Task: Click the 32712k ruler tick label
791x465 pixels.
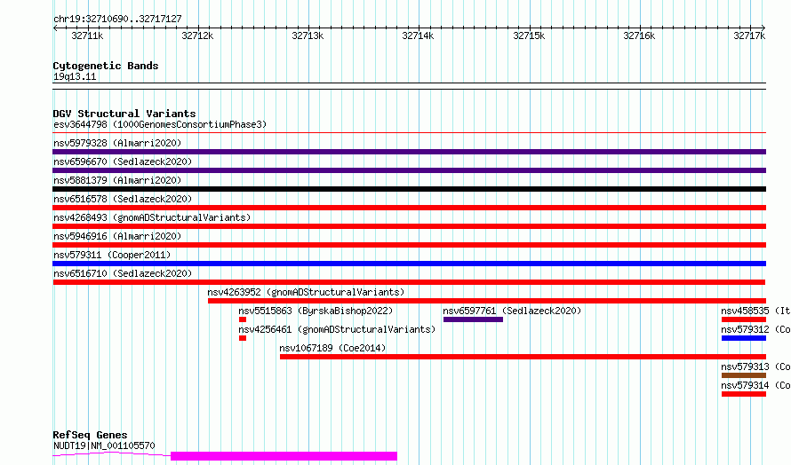Action: (197, 35)
